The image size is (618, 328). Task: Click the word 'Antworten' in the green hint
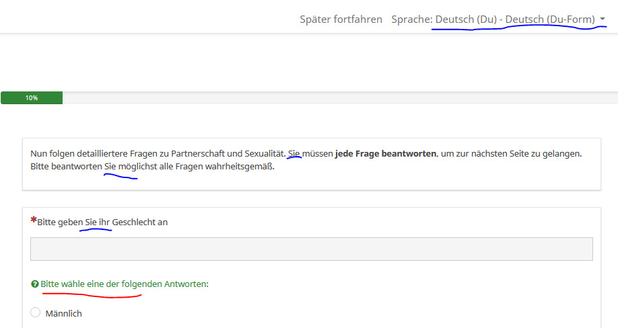[186, 284]
